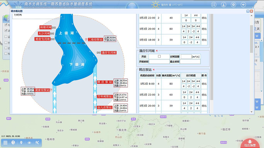Remove 韩庄泵站 section with the red X

154,70
